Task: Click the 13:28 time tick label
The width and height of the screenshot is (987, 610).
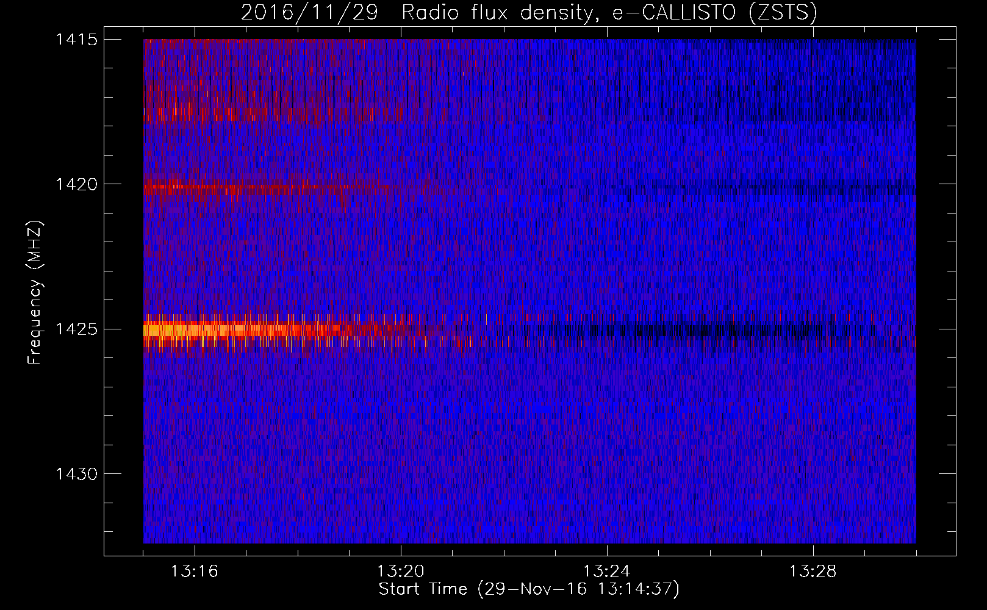Action: (813, 572)
